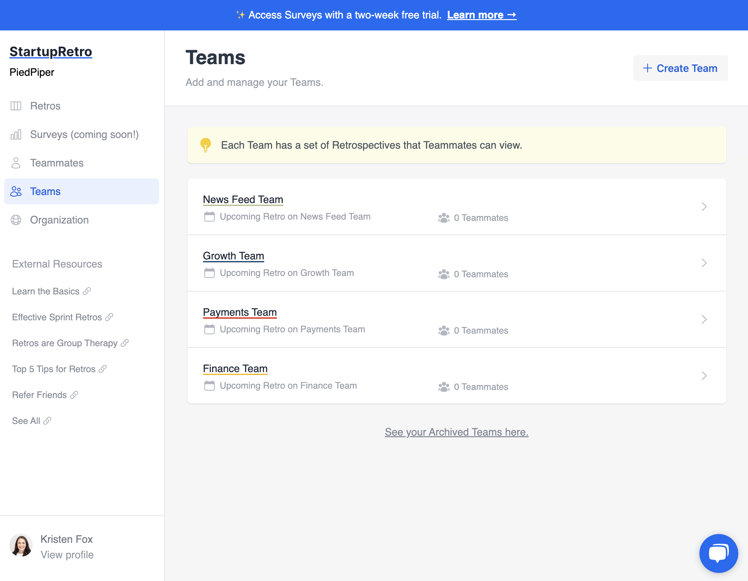This screenshot has height=581, width=748.
Task: Click the calendar icon under Growth Team
Action: point(209,273)
